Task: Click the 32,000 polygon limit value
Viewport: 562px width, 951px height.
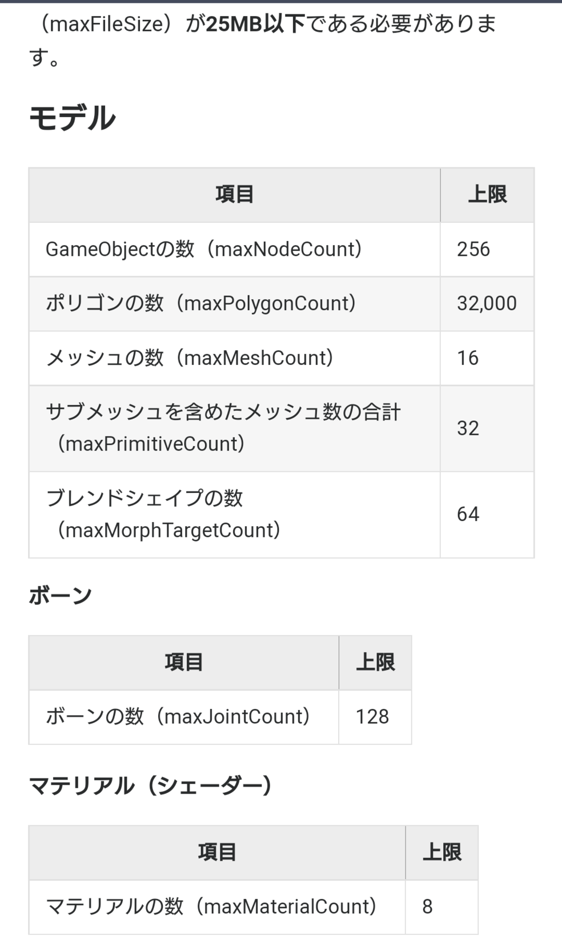Action: [487, 303]
